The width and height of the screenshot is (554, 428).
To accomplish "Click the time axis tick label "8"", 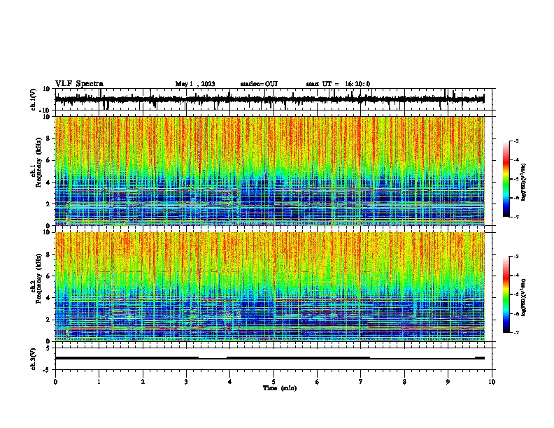I will tap(404, 382).
